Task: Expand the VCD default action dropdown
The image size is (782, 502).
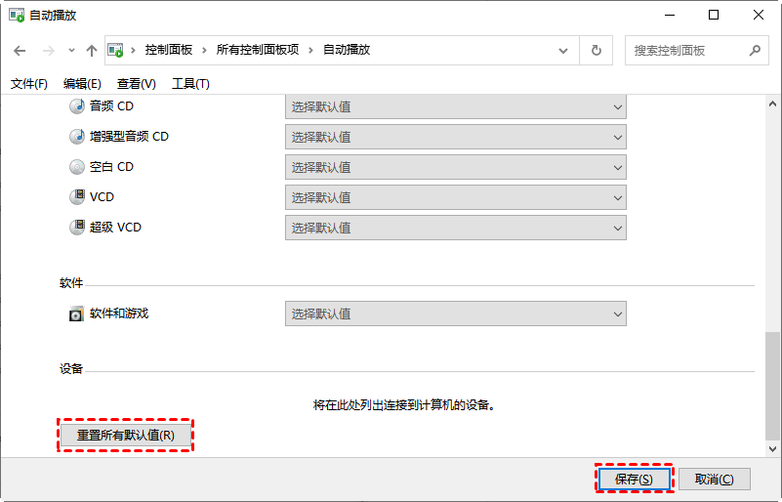Action: pos(455,197)
